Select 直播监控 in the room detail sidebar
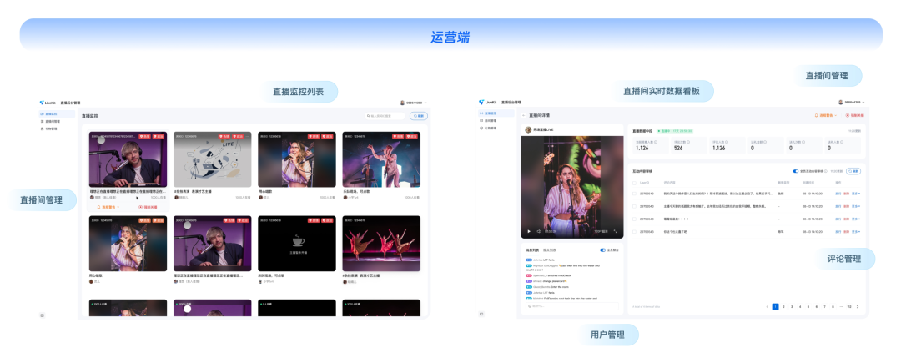Screen dimensions: 901x363 (496, 113)
